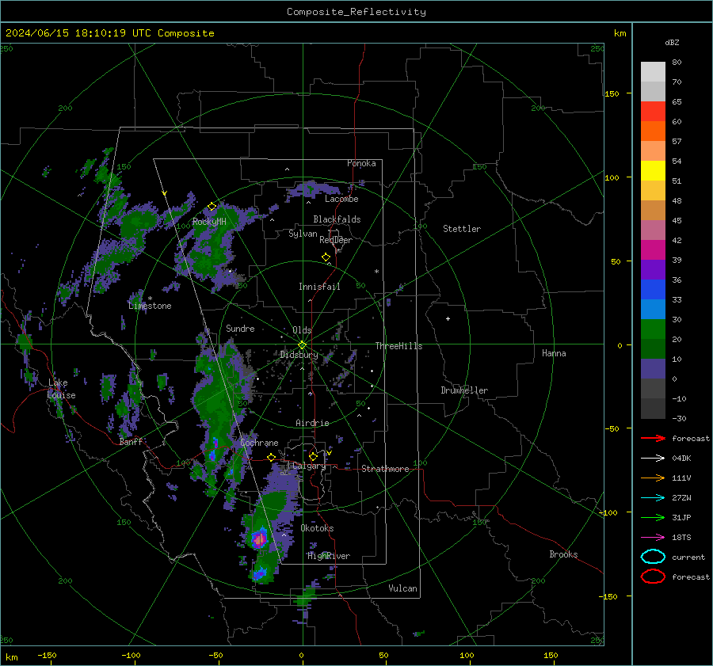Pick the red 60–65 dBZ color swatch
Screen dimensions: 713x666
tap(653, 112)
